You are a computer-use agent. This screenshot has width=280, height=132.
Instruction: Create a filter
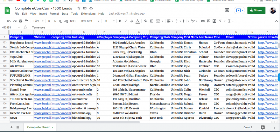220,21
